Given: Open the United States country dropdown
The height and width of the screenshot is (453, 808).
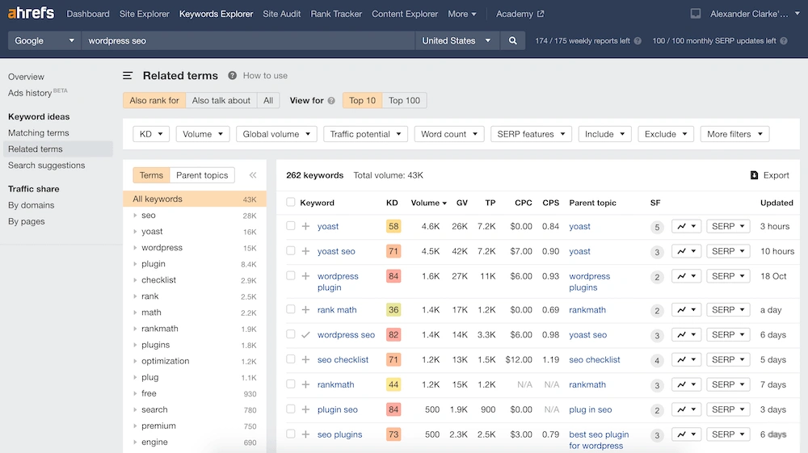Looking at the screenshot, I should (x=457, y=40).
